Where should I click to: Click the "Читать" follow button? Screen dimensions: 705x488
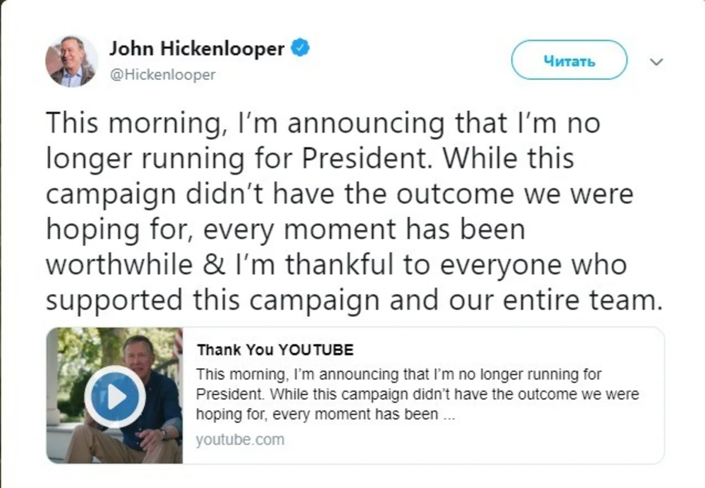[569, 60]
